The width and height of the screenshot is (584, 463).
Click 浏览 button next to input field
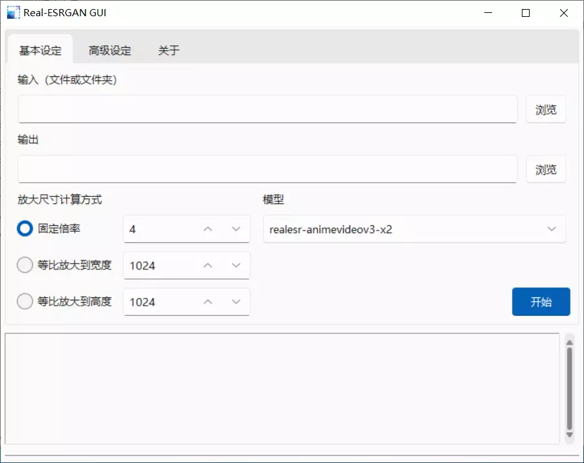545,109
